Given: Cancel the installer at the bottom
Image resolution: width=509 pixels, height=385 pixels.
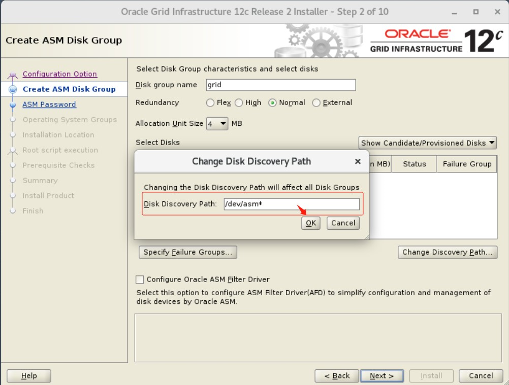Looking at the screenshot, I should coord(481,376).
